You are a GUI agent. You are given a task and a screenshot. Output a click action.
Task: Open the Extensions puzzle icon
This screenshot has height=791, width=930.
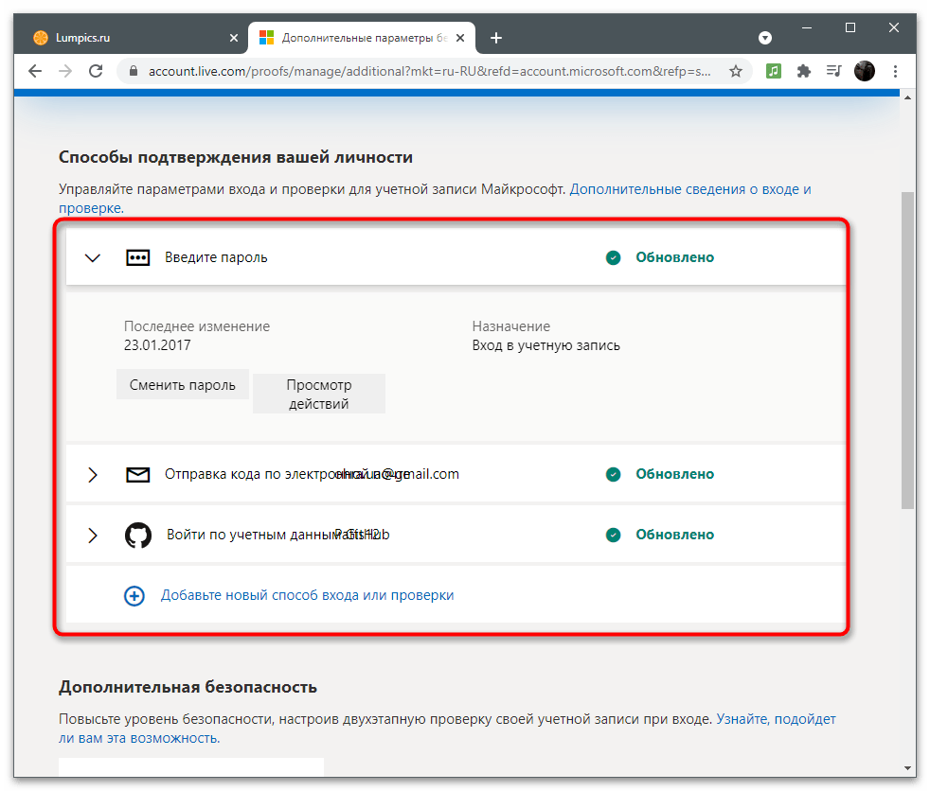click(804, 71)
